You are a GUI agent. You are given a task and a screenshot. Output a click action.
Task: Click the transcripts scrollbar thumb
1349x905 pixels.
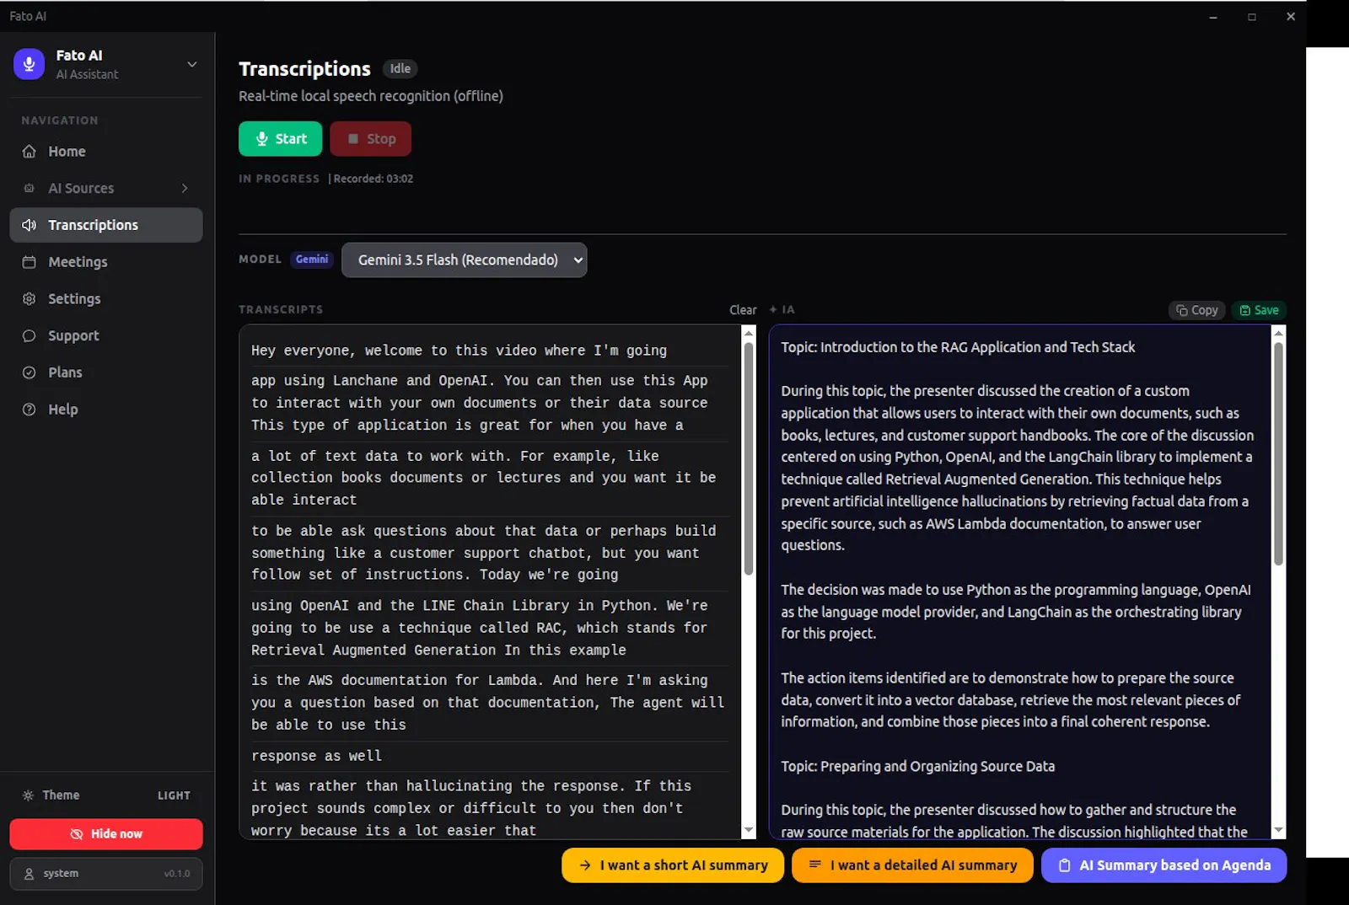click(x=748, y=459)
